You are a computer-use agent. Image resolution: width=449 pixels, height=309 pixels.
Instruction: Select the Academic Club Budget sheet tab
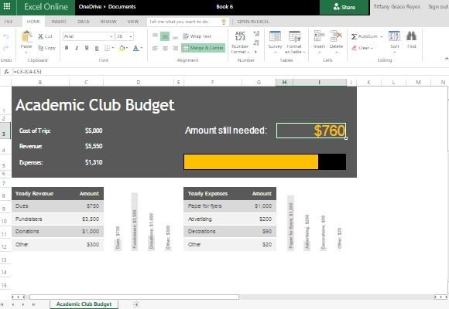84,304
